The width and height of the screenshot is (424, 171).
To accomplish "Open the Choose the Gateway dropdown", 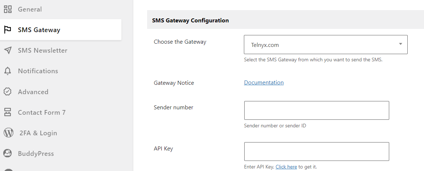I will tap(325, 45).
